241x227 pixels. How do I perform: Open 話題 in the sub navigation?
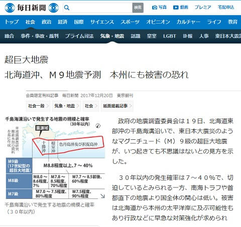(x=136, y=36)
